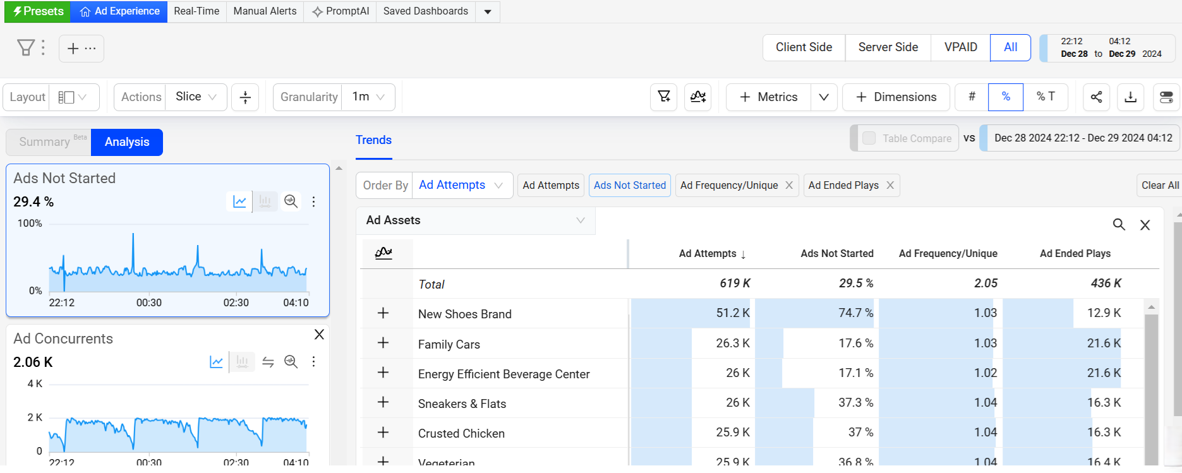The width and height of the screenshot is (1182, 473).
Task: Toggle the Table Compare checkbox
Action: point(869,138)
